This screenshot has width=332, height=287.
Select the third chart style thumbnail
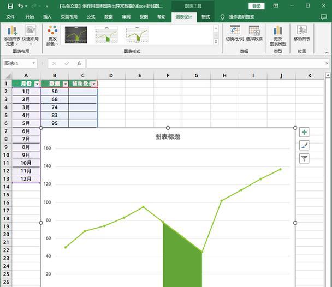coord(137,35)
